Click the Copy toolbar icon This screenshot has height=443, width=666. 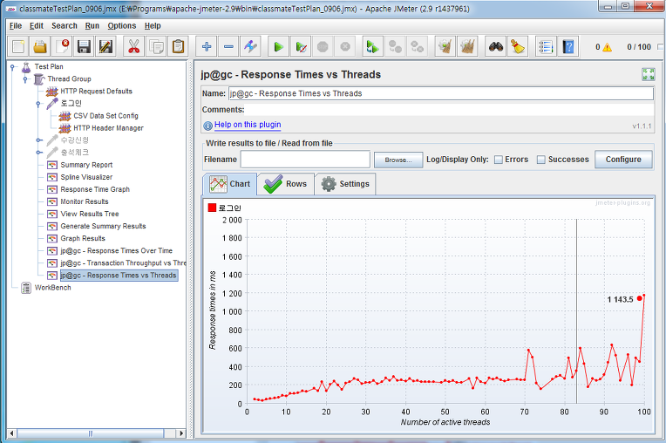[x=156, y=46]
